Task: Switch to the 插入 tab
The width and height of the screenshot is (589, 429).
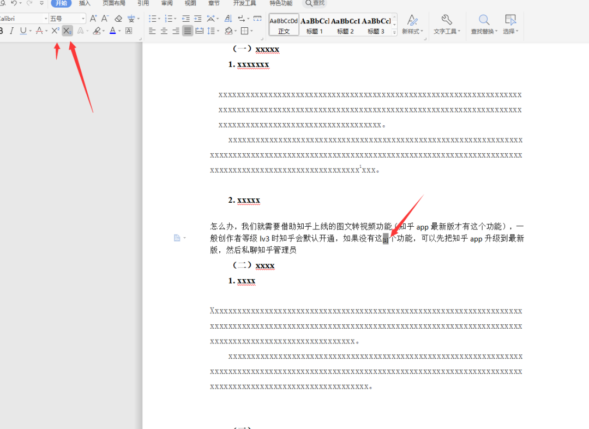Action: click(x=85, y=3)
